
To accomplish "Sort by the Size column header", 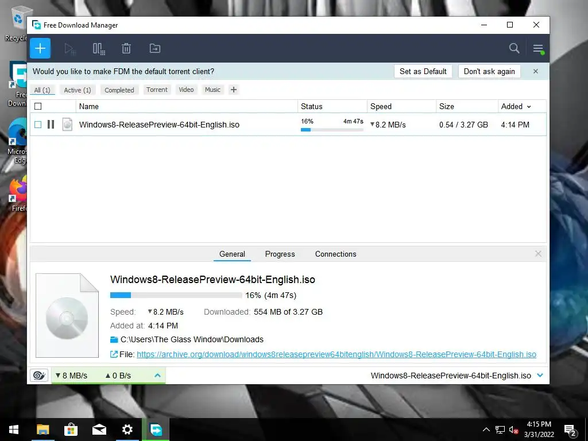I will pyautogui.click(x=467, y=106).
